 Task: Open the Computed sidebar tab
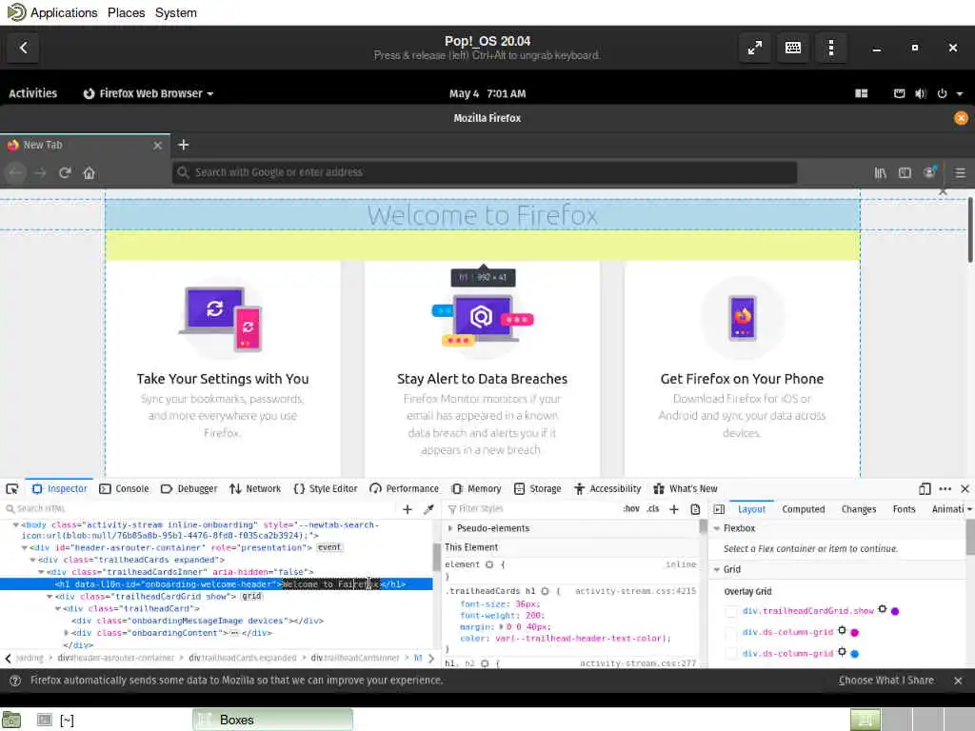tap(804, 509)
